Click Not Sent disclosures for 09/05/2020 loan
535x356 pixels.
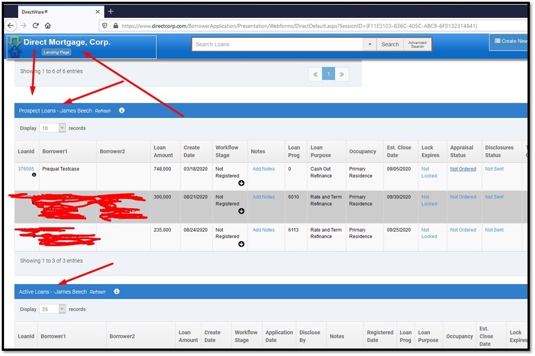pyautogui.click(x=494, y=169)
